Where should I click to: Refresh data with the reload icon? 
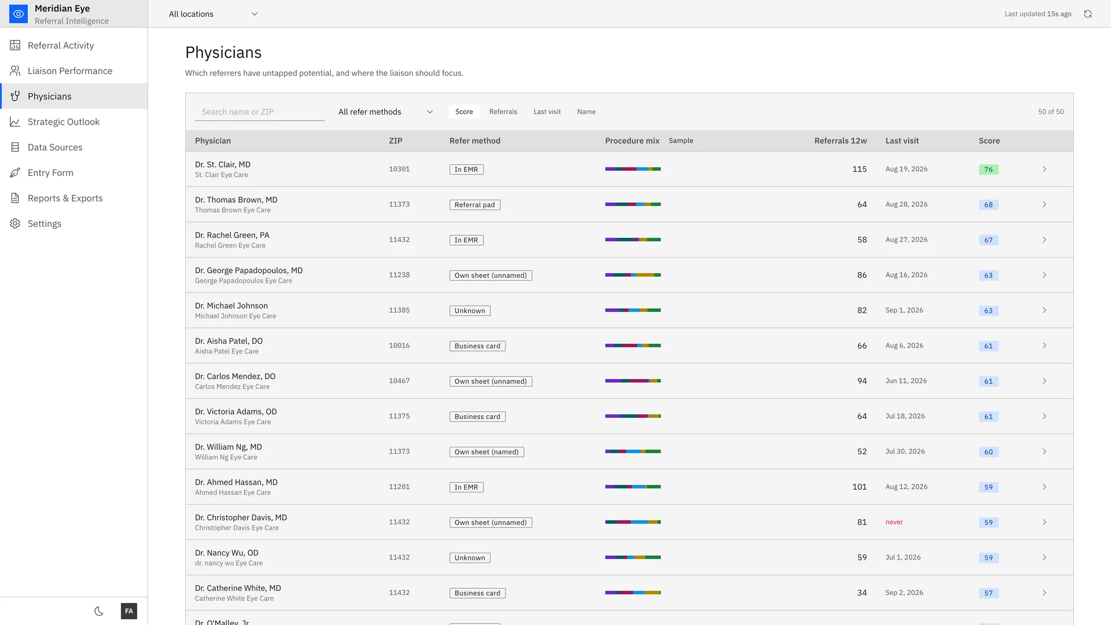1088,14
